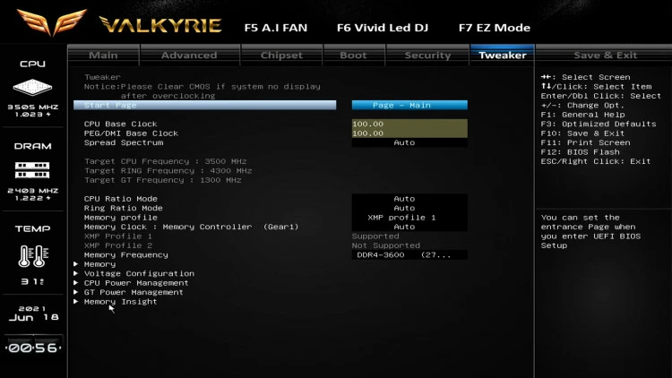Viewport: 672px width, 378px height.
Task: Click the Memory Frequency label
Action: (x=126, y=255)
